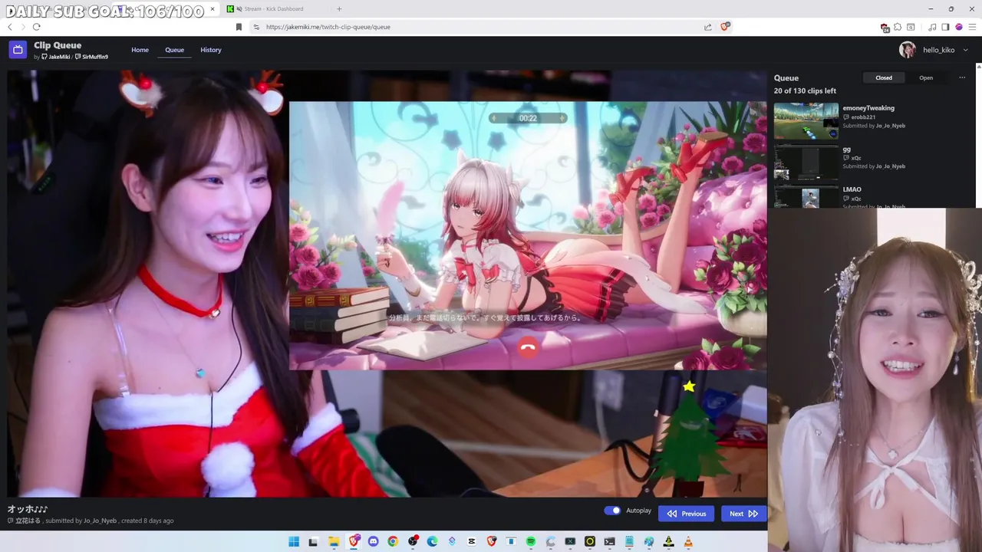Screen dimensions: 982x552
Task: Click the clip title オッホ♪♪♪
Action: point(28,509)
